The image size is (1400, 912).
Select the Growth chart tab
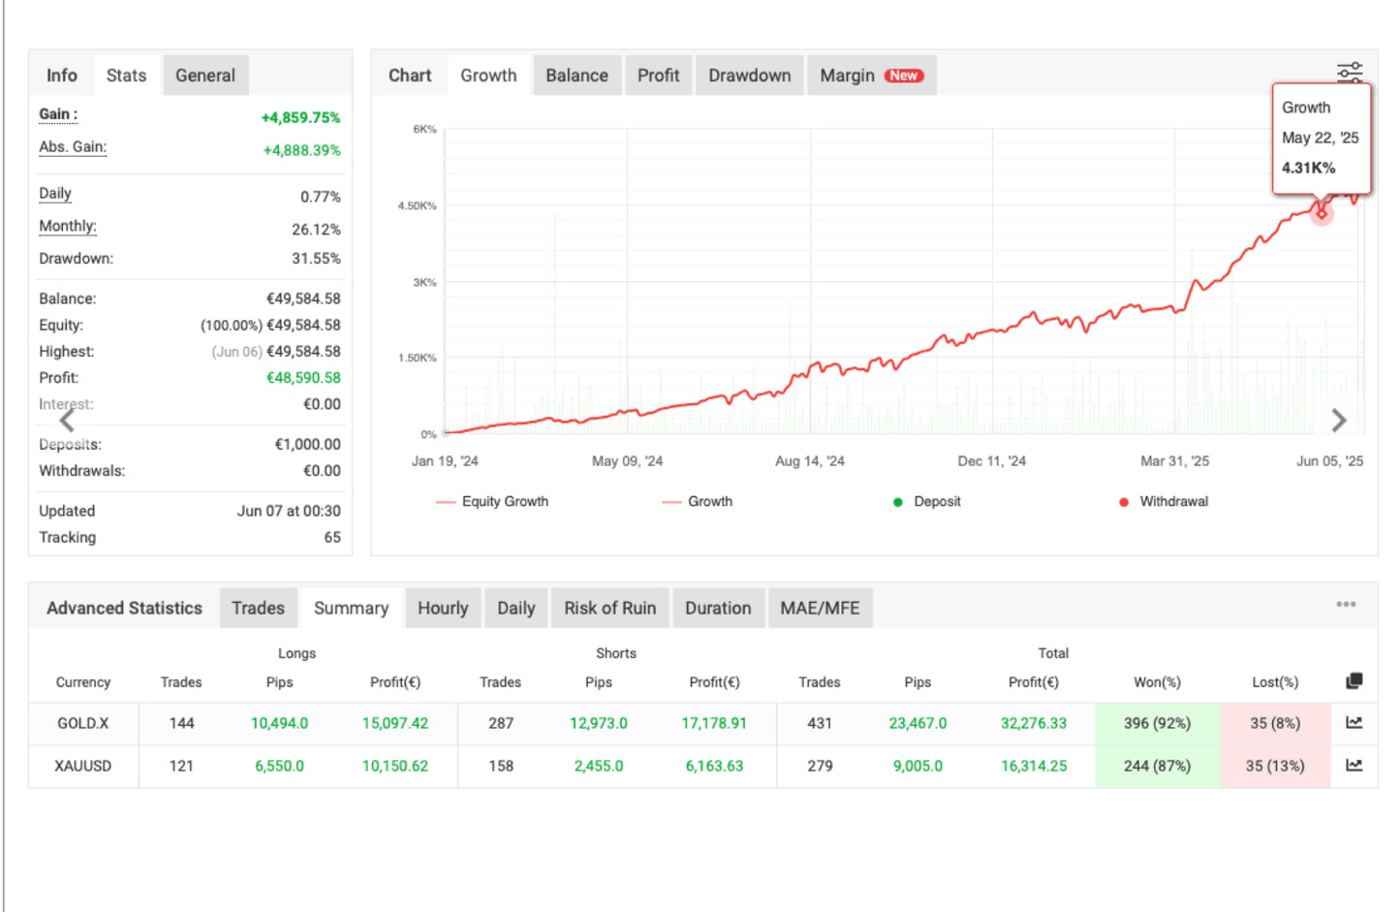click(x=488, y=76)
